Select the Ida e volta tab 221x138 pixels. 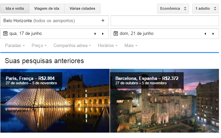coord(15,8)
